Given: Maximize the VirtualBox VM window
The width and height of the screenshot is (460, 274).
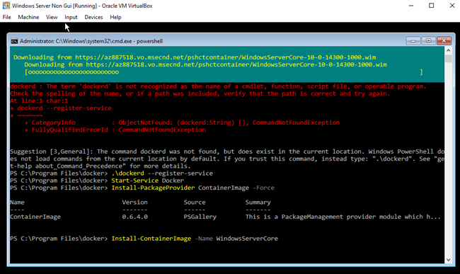Looking at the screenshot, I should (x=431, y=6).
